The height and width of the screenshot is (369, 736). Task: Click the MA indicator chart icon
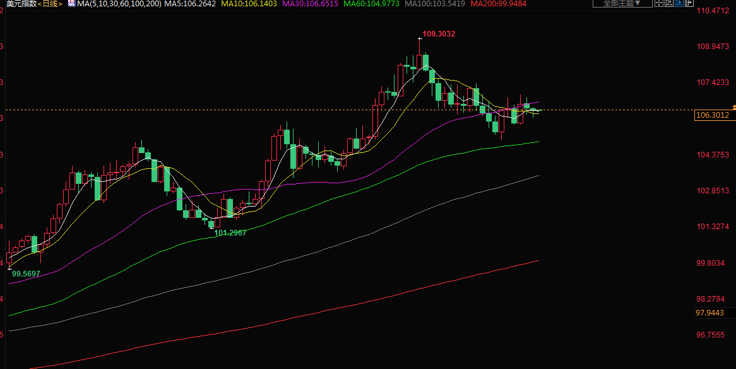pos(71,4)
